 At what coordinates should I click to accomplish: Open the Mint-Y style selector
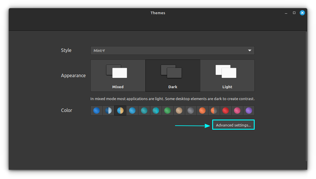(172, 50)
